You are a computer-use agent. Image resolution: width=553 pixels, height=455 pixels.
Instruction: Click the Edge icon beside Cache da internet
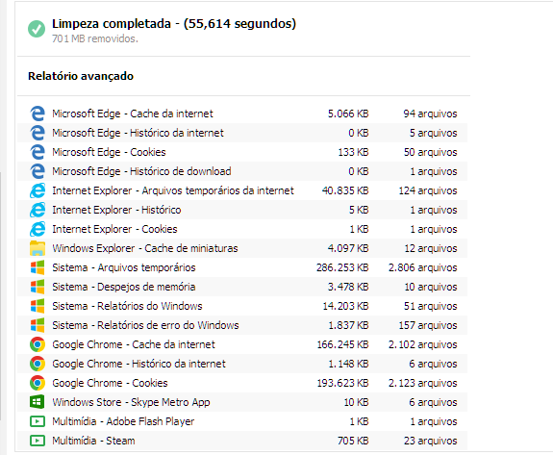click(x=38, y=114)
